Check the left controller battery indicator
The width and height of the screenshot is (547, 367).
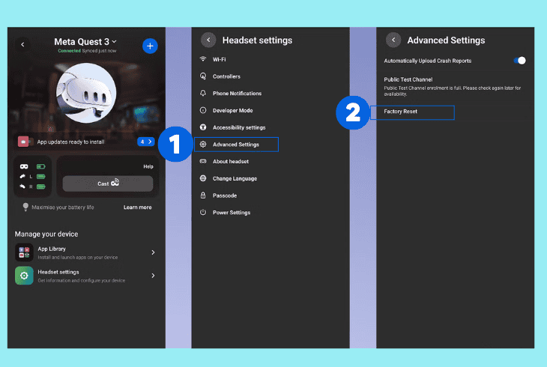(x=41, y=177)
